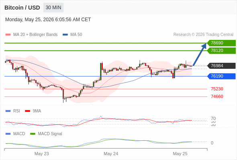237x160 pixels.
Task: Click the May 24 date axis label
Action: pos(111,154)
